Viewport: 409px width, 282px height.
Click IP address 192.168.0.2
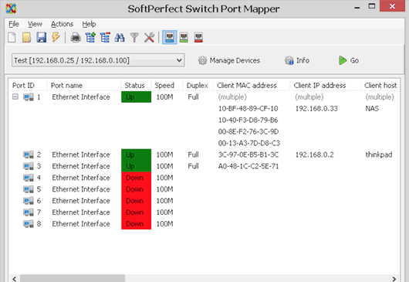click(x=315, y=155)
